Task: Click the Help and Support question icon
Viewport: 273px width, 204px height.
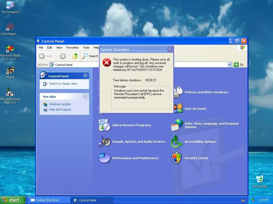Action: [45, 110]
